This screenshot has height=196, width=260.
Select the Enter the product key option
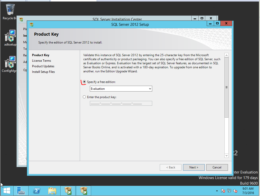click(x=99, y=97)
